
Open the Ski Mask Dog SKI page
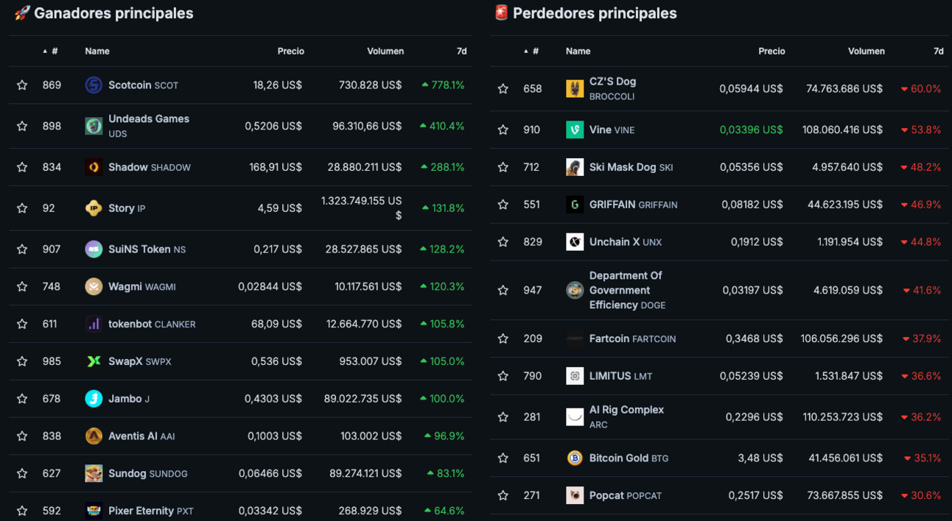pos(631,167)
